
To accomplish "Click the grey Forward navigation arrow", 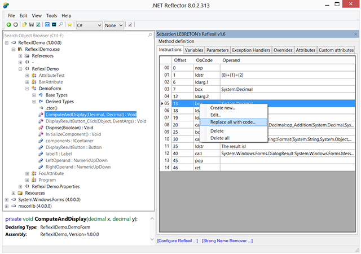I will click(x=15, y=25).
